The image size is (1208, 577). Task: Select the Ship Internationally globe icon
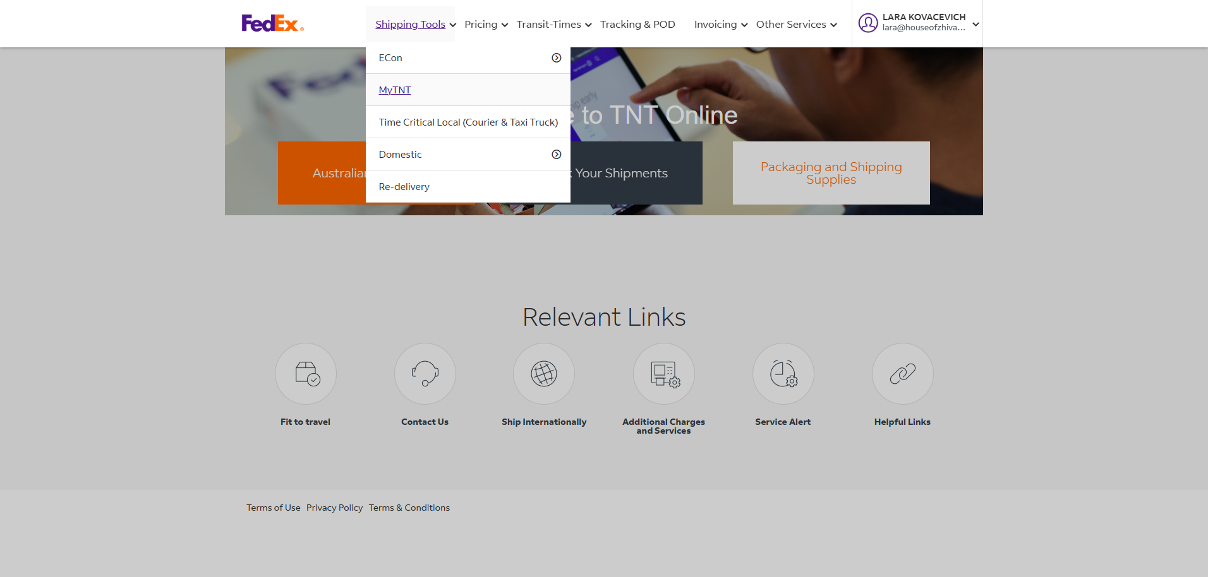coord(544,374)
